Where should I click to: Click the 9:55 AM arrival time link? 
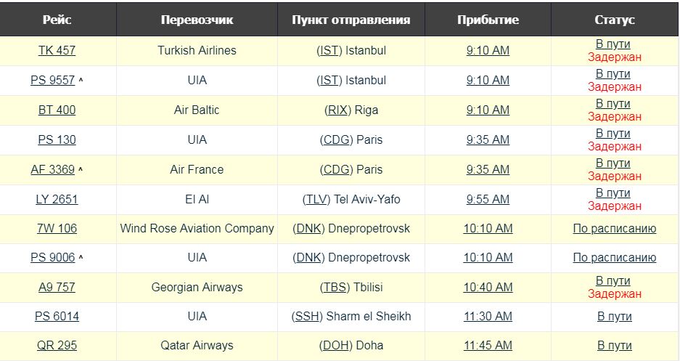click(x=488, y=199)
